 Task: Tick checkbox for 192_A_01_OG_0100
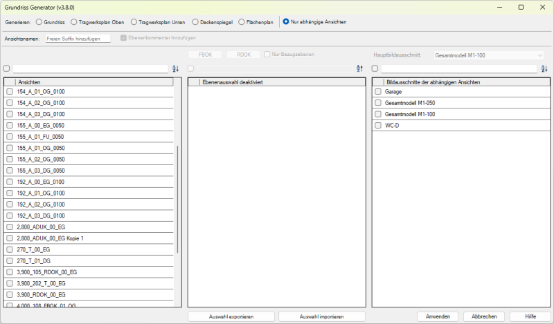10,193
